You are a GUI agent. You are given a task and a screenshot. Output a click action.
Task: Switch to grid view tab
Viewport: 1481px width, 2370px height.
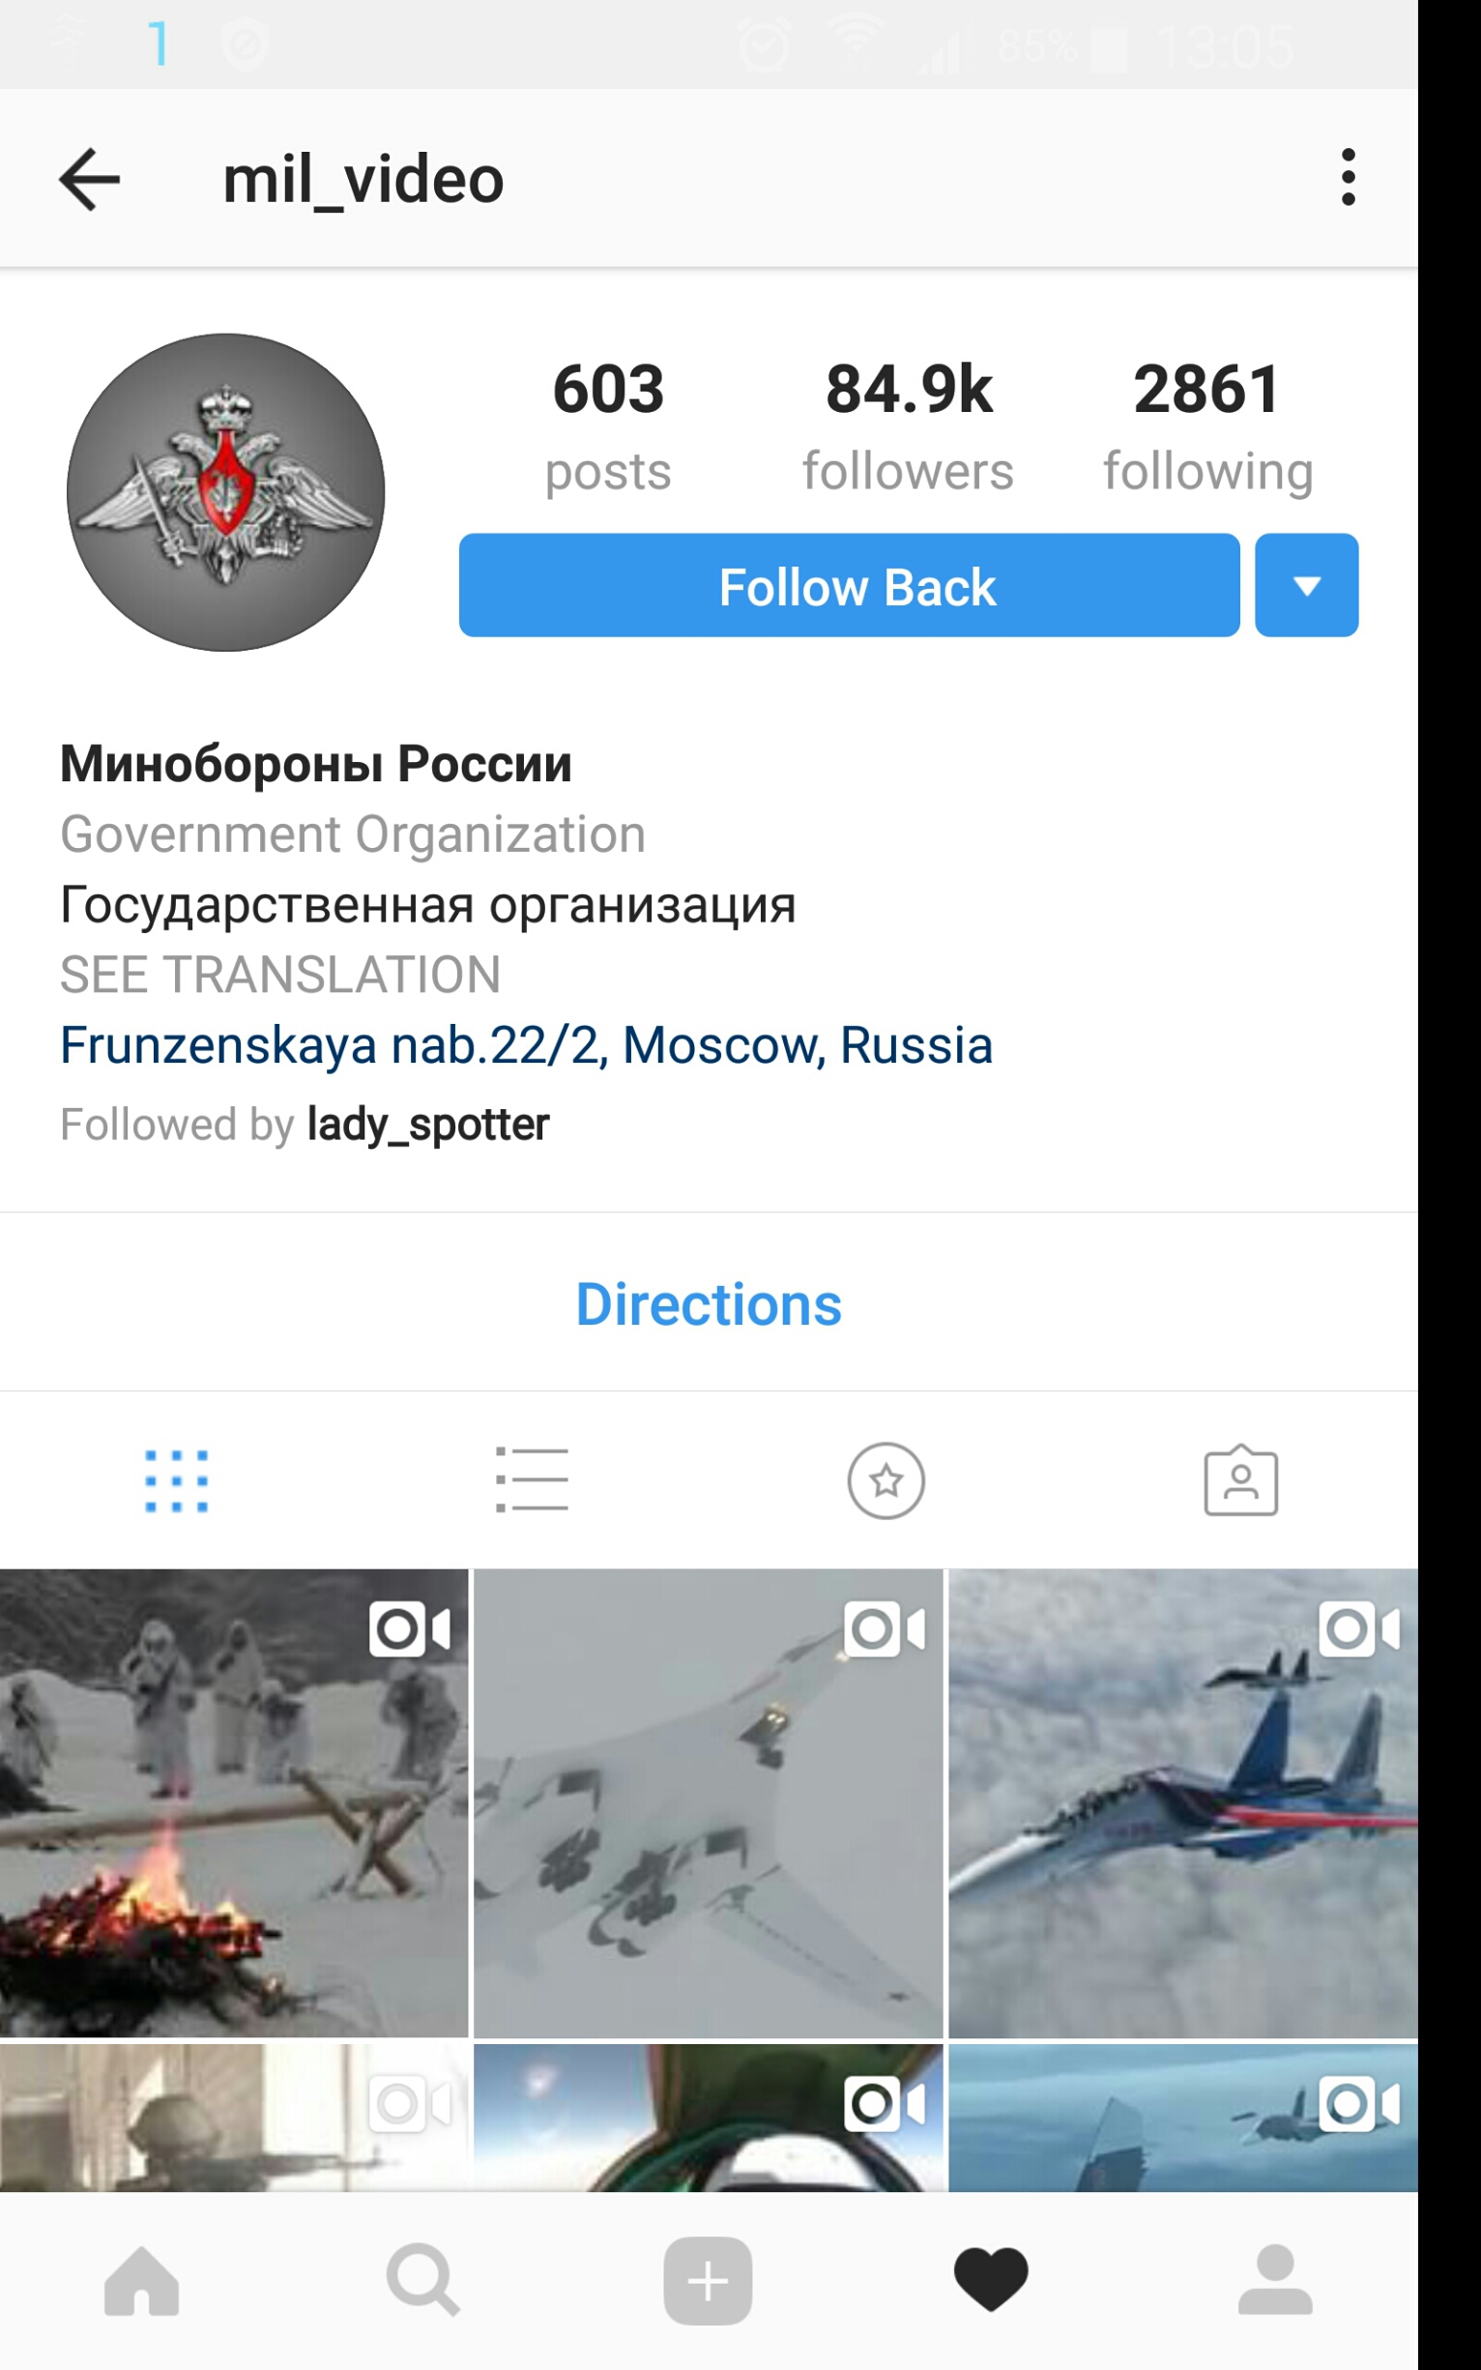click(176, 1480)
